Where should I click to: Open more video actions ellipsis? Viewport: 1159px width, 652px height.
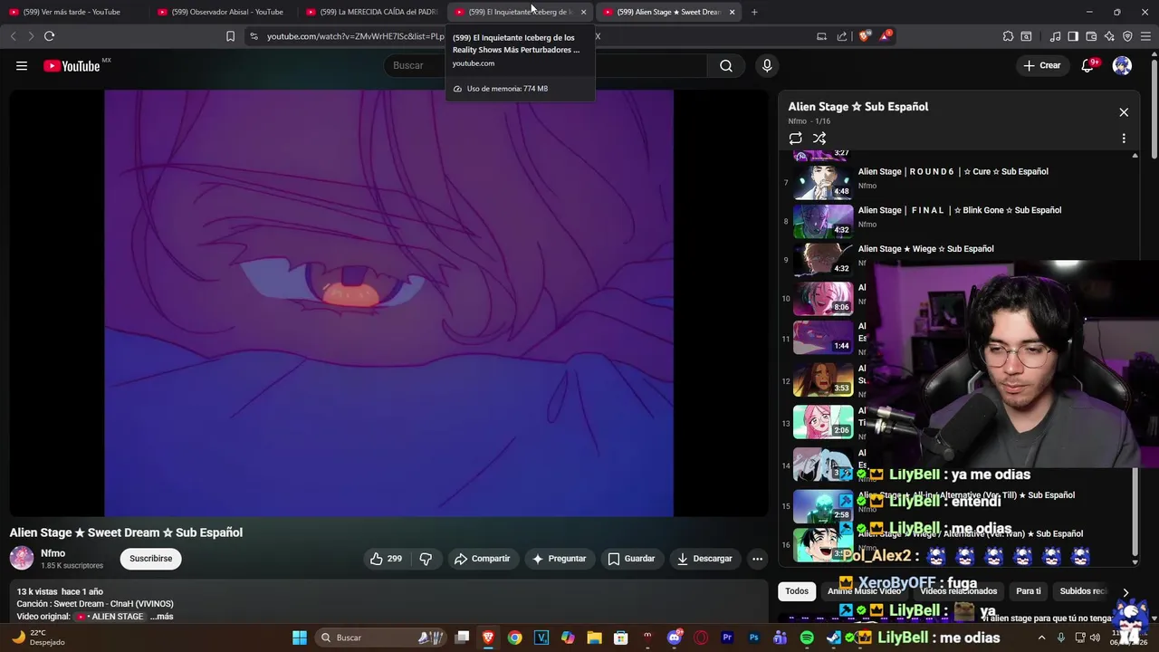coord(757,559)
